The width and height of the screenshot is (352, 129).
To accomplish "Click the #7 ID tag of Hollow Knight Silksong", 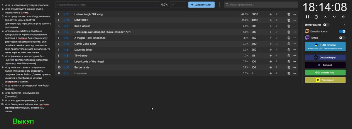I will pyautogui.click(x=66, y=14).
